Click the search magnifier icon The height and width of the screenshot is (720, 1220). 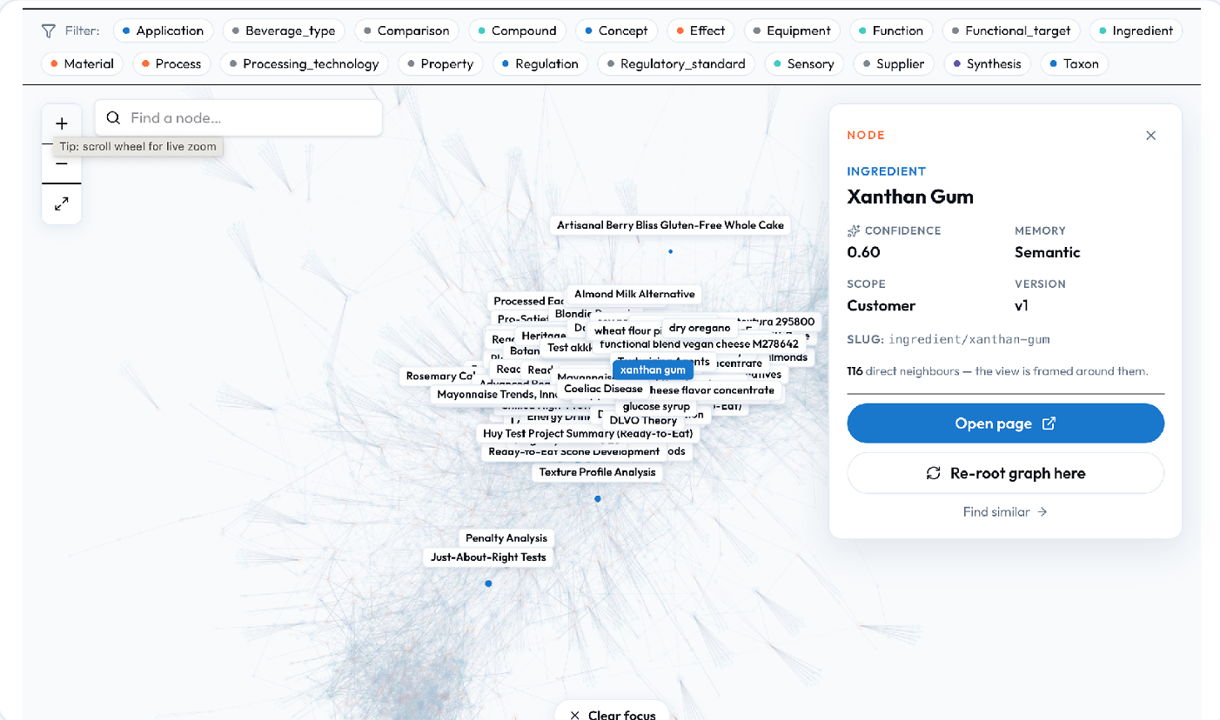113,117
